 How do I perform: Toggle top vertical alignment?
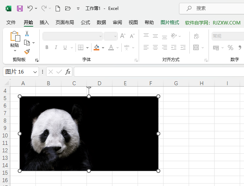coord(146,36)
